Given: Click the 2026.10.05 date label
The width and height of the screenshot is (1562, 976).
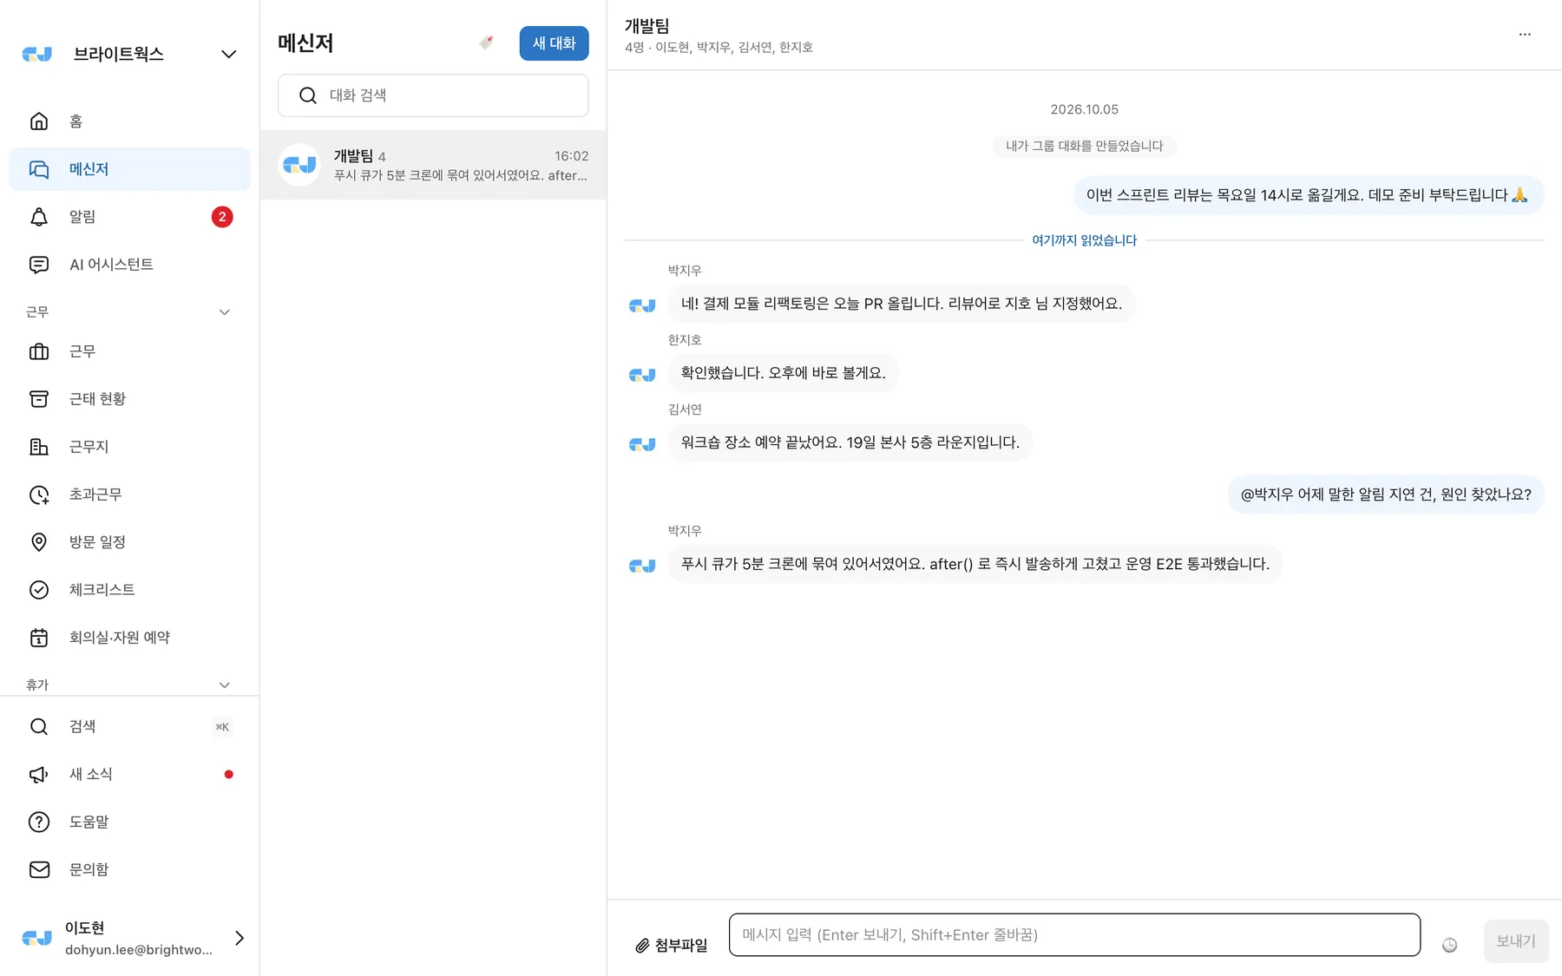Looking at the screenshot, I should coord(1084,109).
